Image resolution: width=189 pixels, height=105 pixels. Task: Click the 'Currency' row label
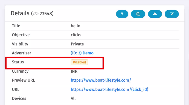pos(20,71)
